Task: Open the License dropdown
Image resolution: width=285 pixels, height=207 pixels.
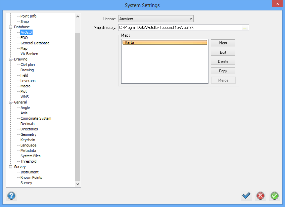Action: (156, 19)
